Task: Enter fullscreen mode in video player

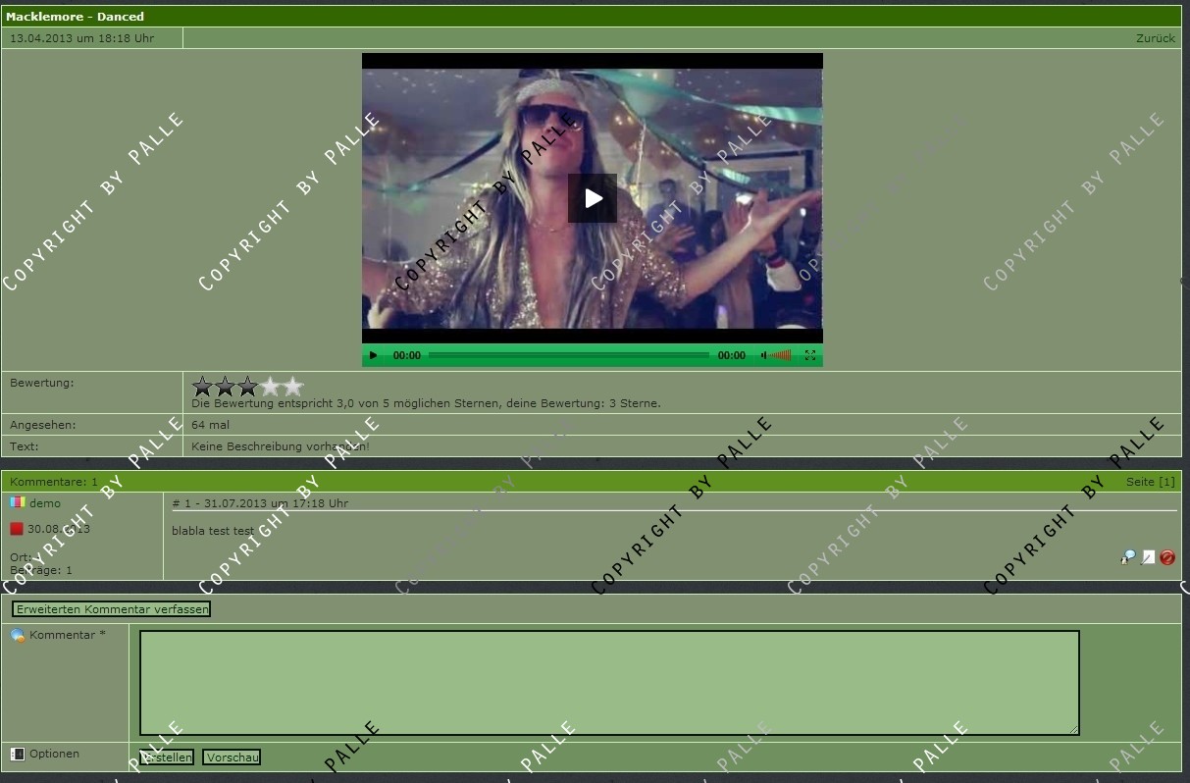Action: coord(810,355)
